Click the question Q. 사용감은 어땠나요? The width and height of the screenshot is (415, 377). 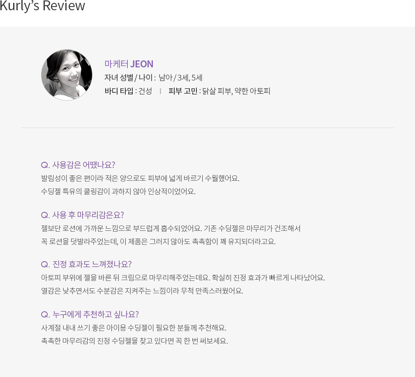(78, 165)
